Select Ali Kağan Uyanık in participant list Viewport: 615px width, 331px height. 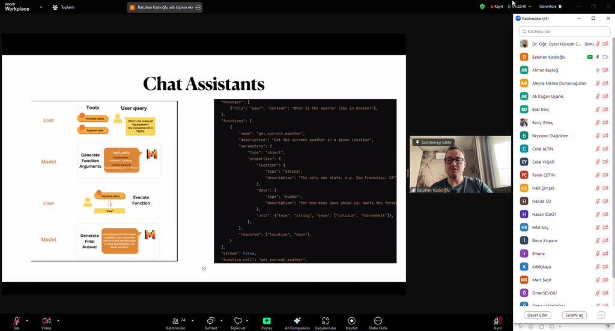click(x=563, y=97)
